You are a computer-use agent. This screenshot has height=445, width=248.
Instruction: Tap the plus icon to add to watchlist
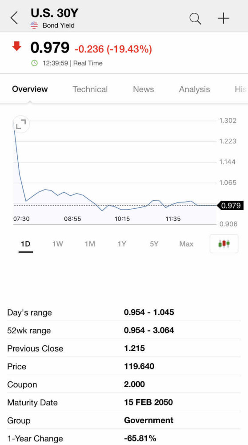point(224,18)
